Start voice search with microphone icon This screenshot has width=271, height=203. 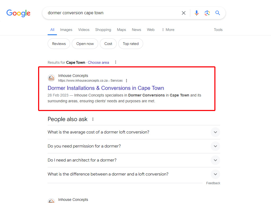tap(196, 13)
